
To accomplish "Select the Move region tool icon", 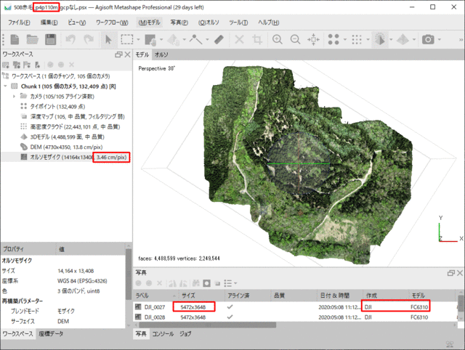I will coord(150,39).
